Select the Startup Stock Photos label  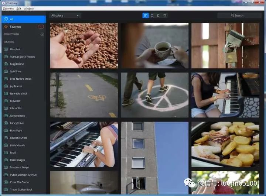pos(23,56)
